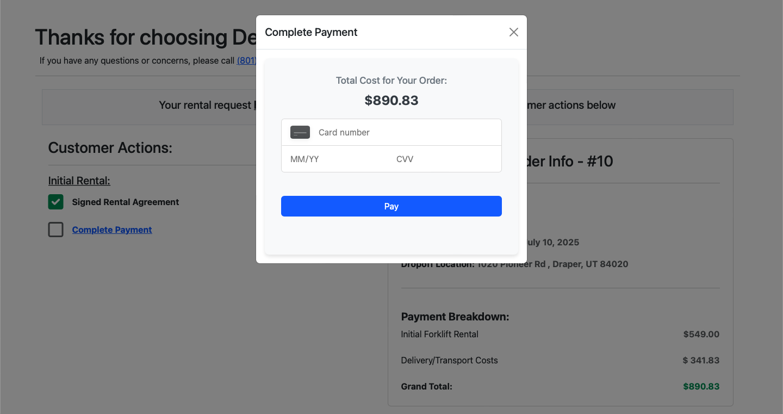
Task: Click the (801) phone number link
Action: [x=246, y=60]
